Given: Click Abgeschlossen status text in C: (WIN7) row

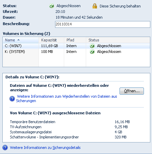Looking at the screenshot, I should pyautogui.click(x=109, y=46).
